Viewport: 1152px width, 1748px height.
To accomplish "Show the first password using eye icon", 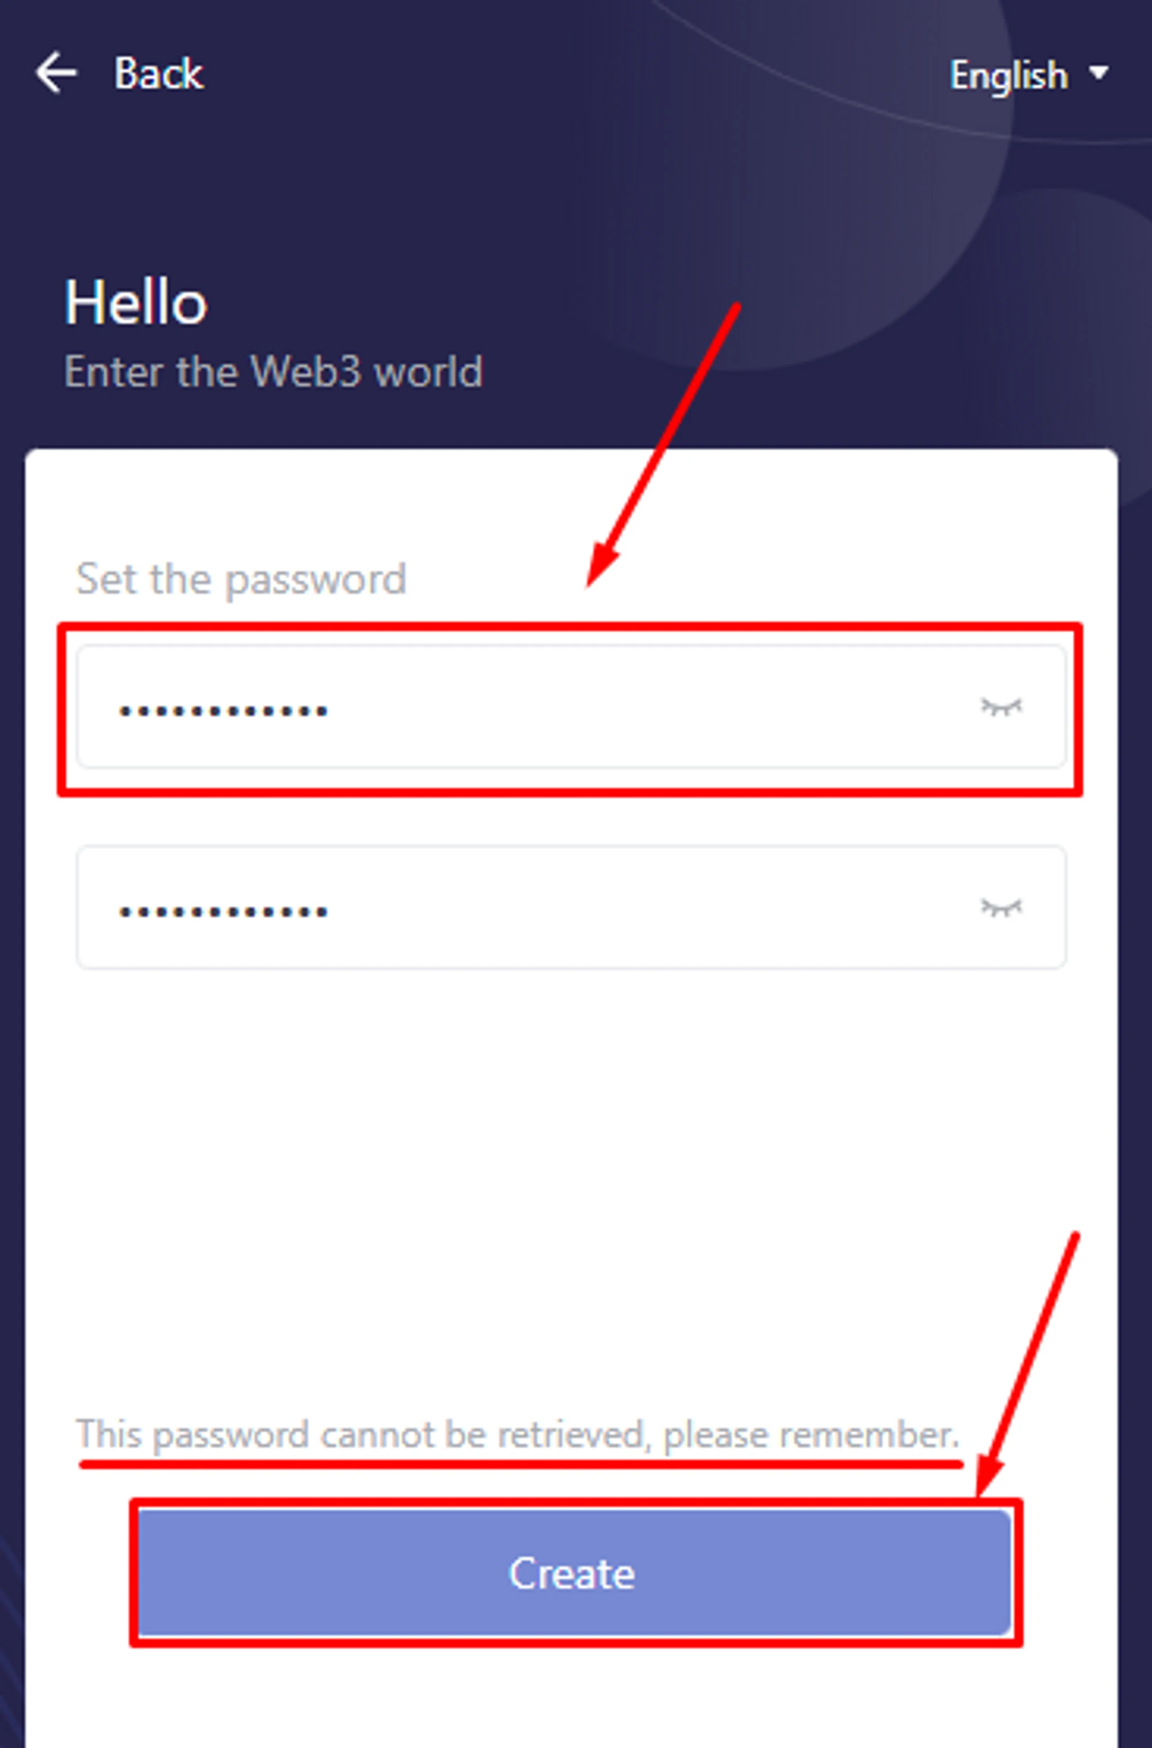I will click(1001, 707).
